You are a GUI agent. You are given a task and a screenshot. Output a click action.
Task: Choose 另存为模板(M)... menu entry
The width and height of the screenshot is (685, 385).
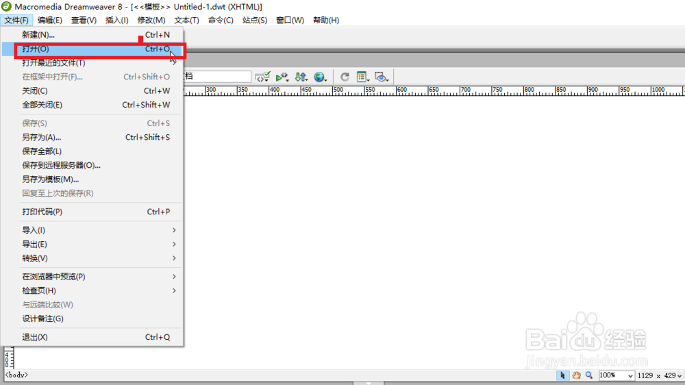[x=91, y=179]
